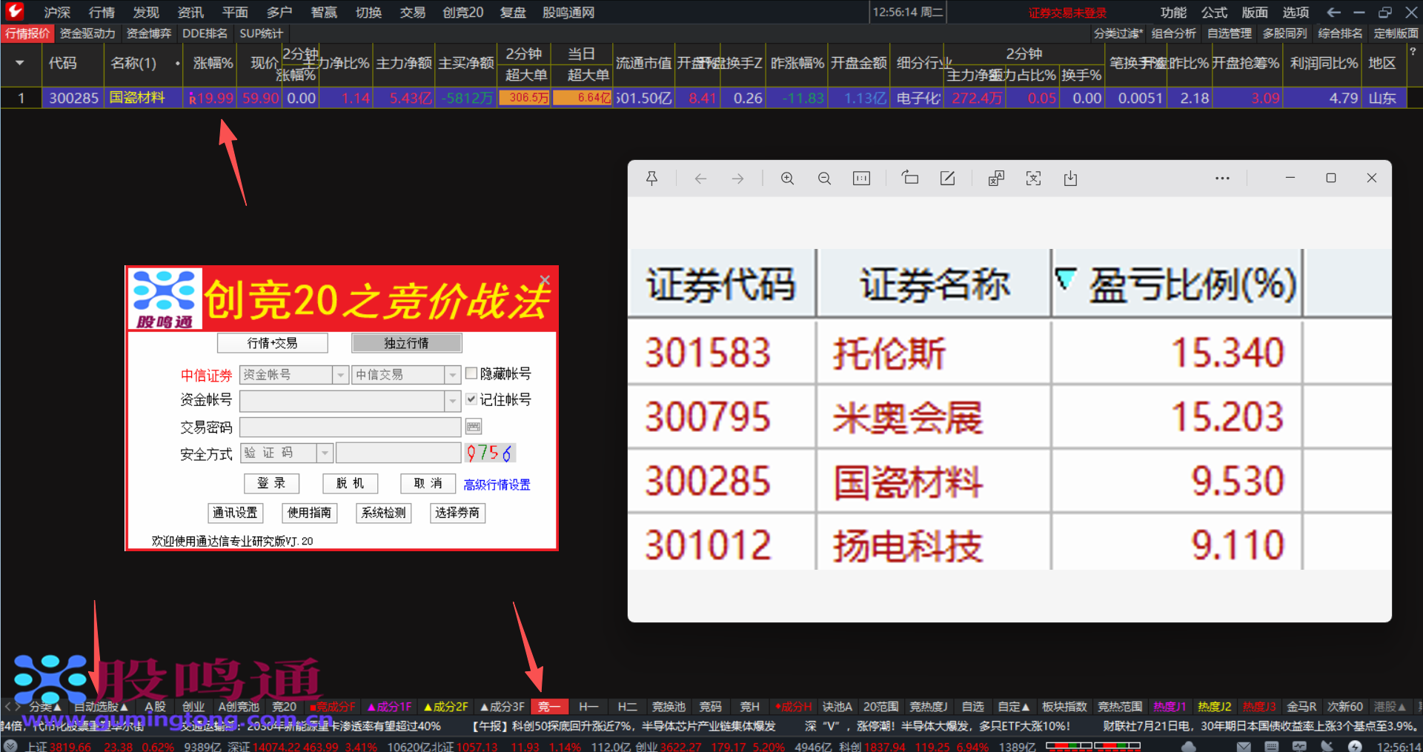Screen dimensions: 1423x752
Task: Expand the status bar with double-chevron icon
Action: [x=10, y=746]
